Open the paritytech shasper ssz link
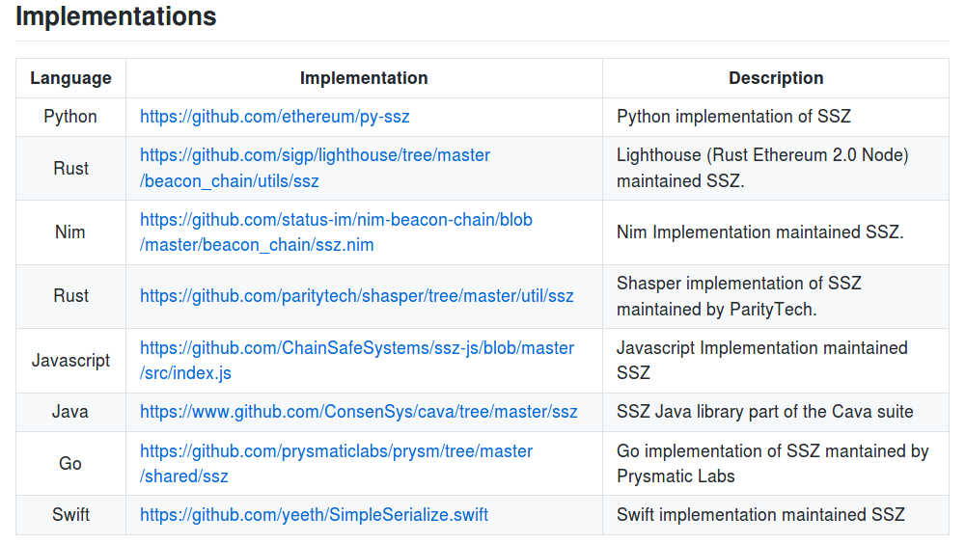 [356, 296]
